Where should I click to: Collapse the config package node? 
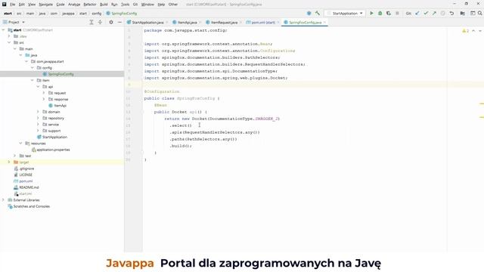tap(33, 67)
